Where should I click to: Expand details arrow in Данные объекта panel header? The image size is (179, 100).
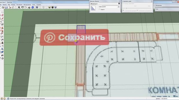tap(119, 4)
